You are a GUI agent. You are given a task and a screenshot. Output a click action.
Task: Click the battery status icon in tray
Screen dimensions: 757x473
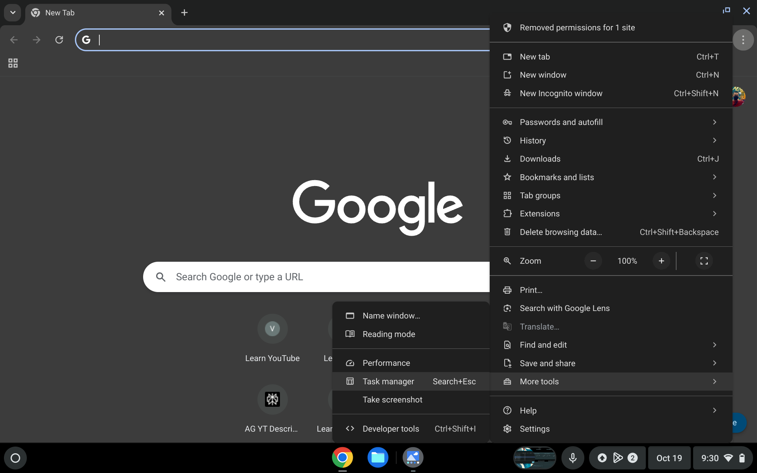click(x=742, y=458)
